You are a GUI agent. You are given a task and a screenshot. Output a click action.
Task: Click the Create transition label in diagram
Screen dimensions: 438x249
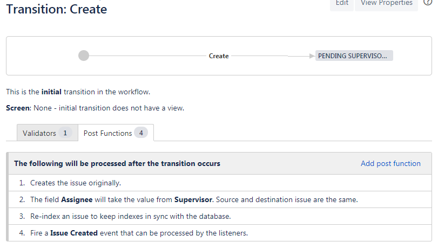coord(219,56)
